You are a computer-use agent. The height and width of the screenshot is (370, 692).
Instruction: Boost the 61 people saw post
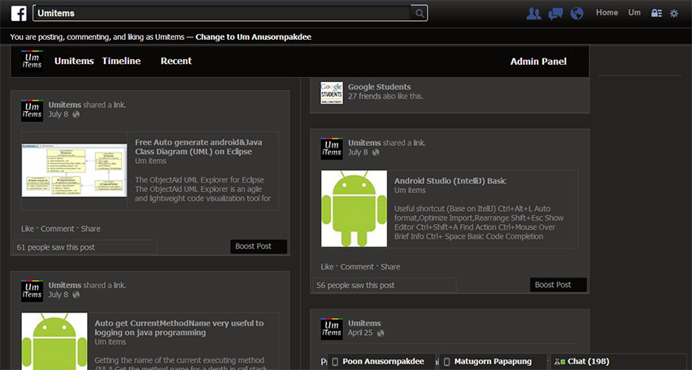(x=259, y=246)
